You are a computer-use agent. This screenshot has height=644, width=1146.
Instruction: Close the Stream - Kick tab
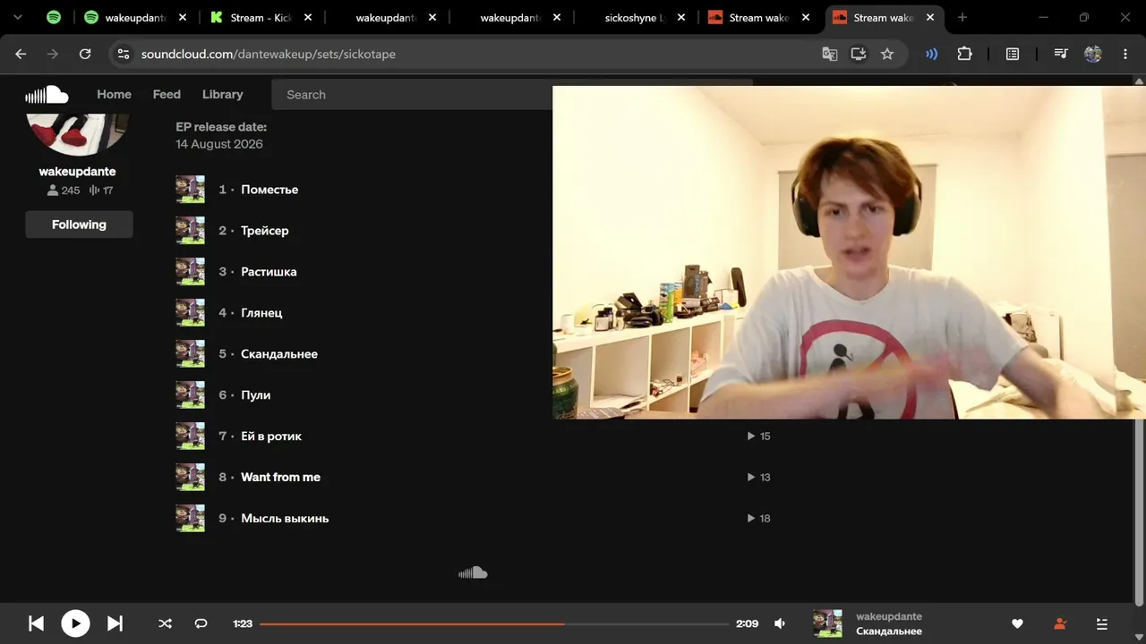308,17
